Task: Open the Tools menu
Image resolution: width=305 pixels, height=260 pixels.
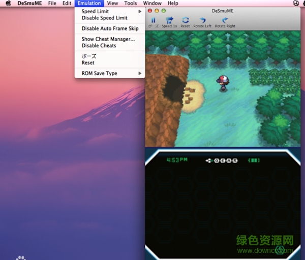Action: [131, 3]
